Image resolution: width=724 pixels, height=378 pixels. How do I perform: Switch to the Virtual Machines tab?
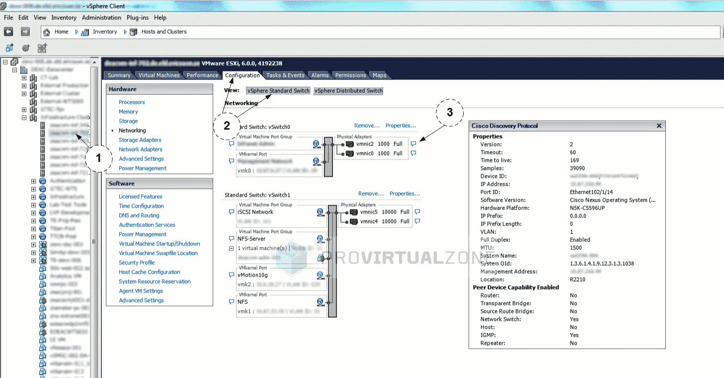159,76
